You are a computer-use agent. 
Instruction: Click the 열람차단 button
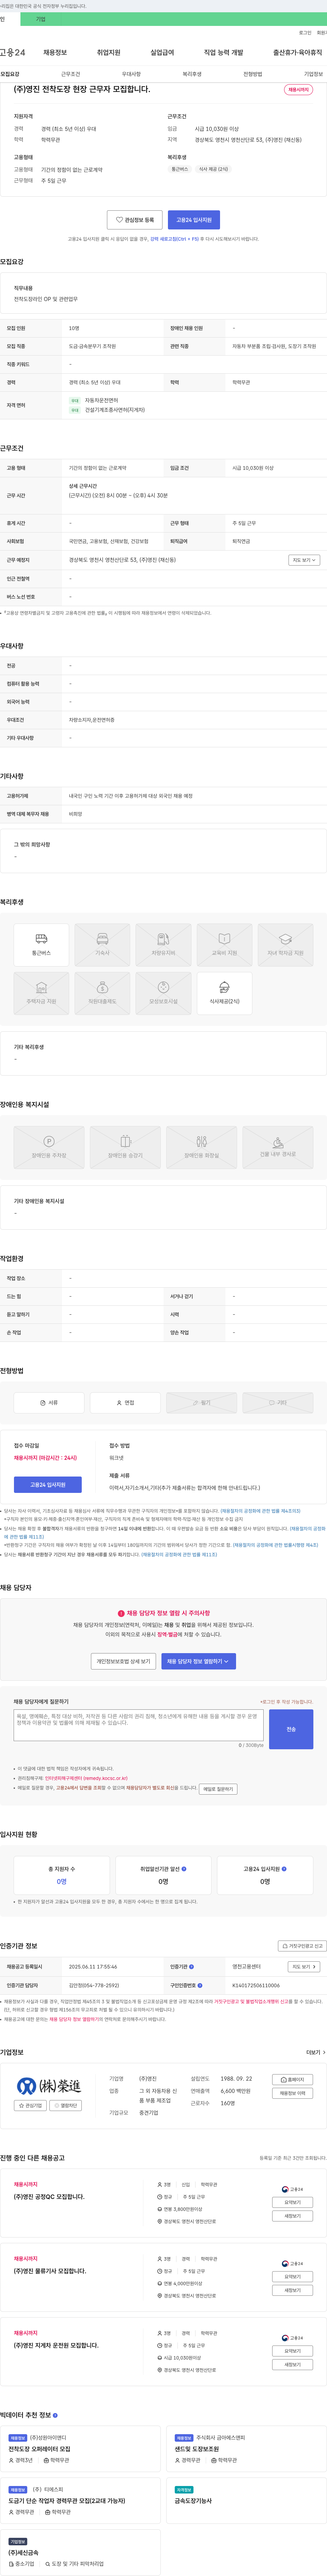(x=65, y=2105)
